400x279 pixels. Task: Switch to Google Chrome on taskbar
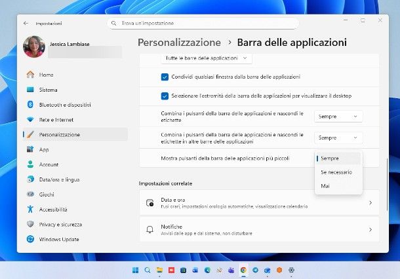pyautogui.click(x=243, y=270)
